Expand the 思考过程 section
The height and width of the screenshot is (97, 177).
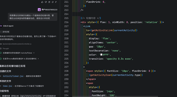(x=5, y=32)
